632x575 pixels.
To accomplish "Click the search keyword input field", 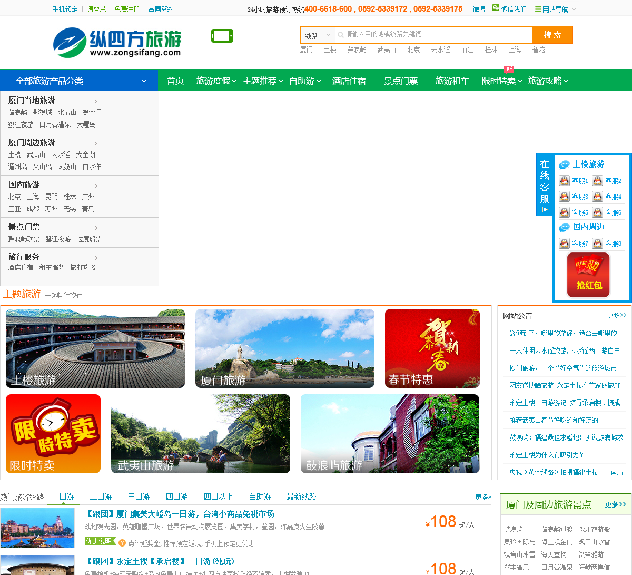I will coord(433,35).
